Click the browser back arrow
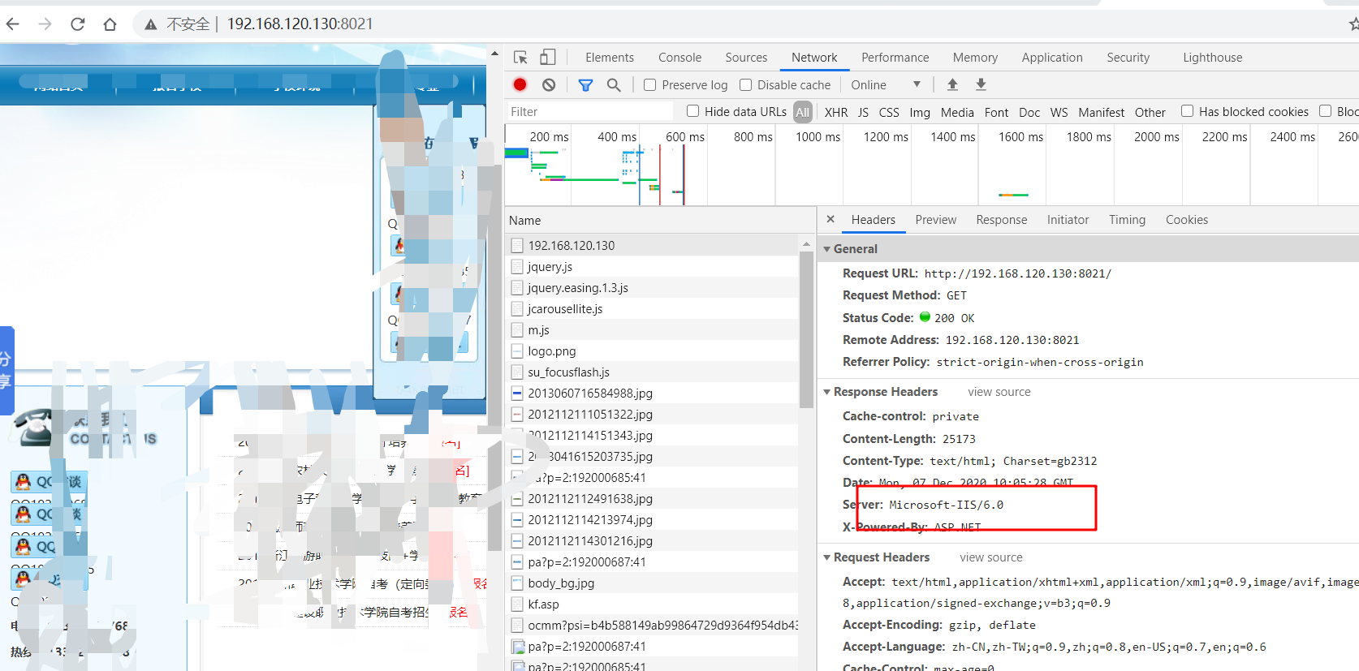The width and height of the screenshot is (1359, 671). pos(13,24)
